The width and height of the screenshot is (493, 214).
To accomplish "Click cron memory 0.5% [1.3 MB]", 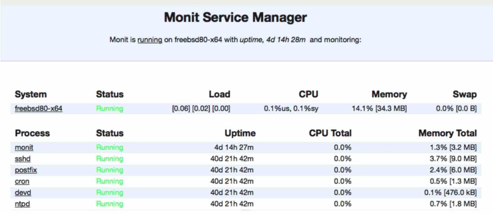I will coord(453,181).
